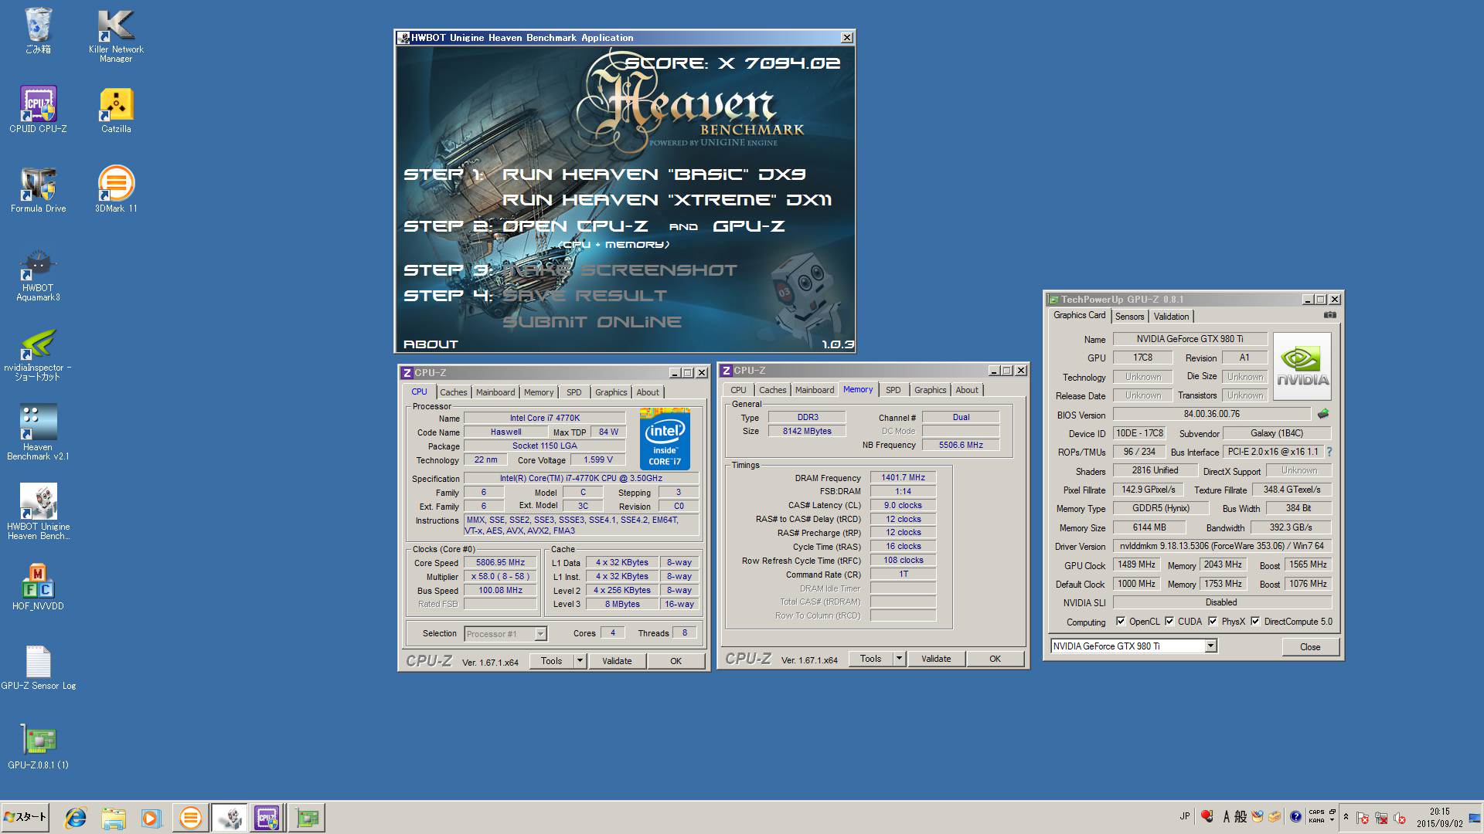
Task: Switch to HWBOT Heaven taskbar button
Action: 229,818
